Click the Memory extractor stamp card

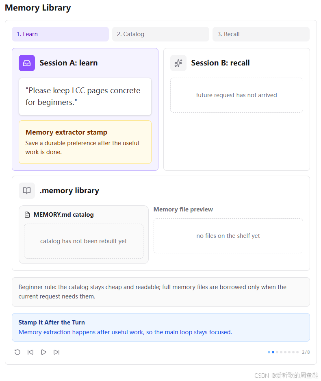pyautogui.click(x=85, y=142)
